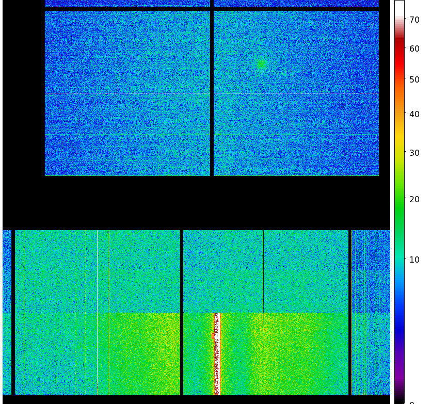448x404 pixels.
Task: Click the striped narrow panel at lower right edge
Action: pyautogui.click(x=371, y=312)
